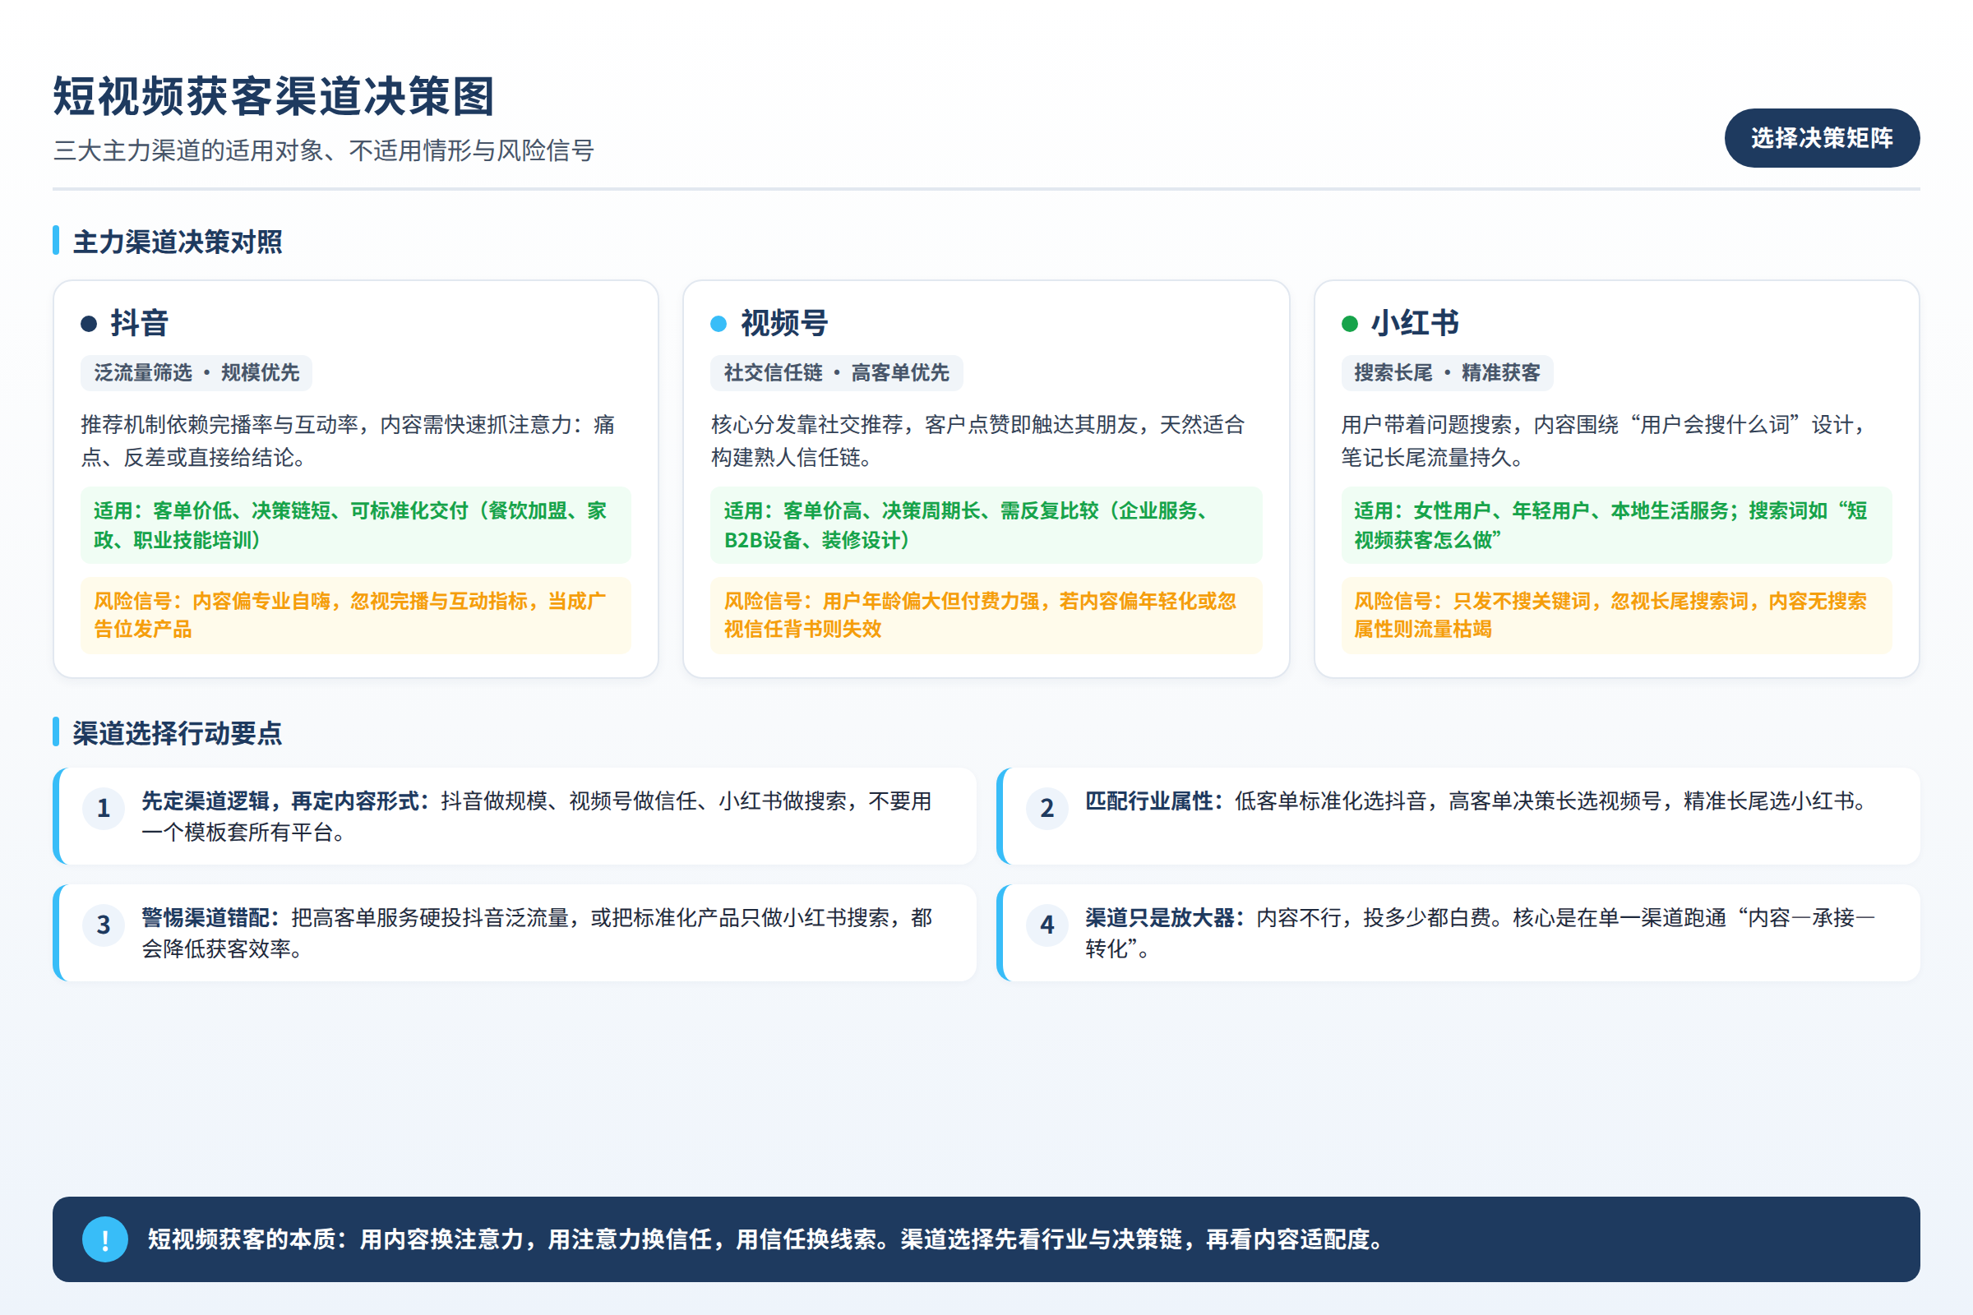Screen dimensions: 1973x1315
Task: Click the number 1 badge
Action: click(x=104, y=808)
